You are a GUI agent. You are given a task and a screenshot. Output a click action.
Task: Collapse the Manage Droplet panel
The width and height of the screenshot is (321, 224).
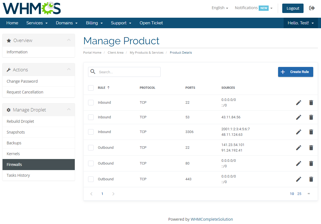(x=69, y=109)
